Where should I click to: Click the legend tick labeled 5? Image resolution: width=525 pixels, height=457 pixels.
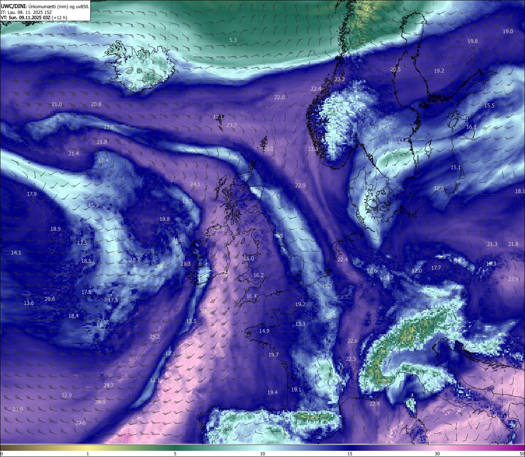[175, 454]
